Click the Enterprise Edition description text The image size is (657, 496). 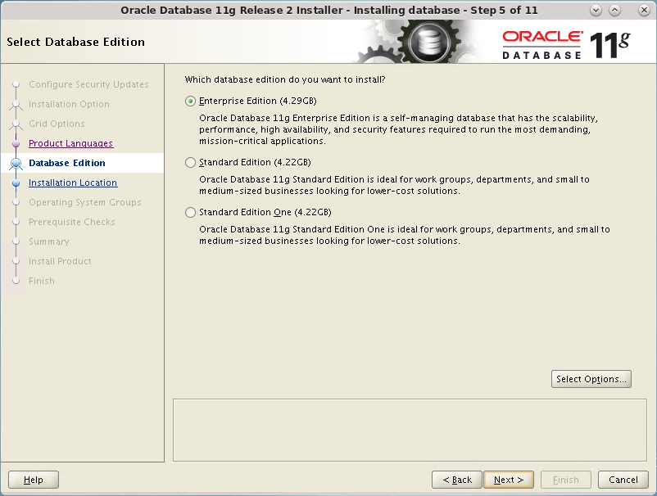tap(398, 130)
